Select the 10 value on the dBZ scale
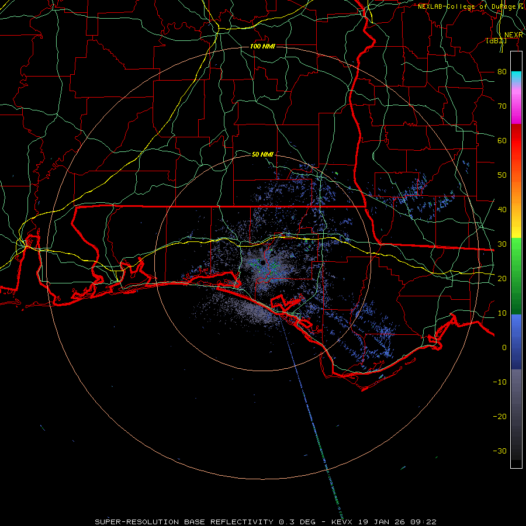Viewport: 526px width, 526px height. [x=502, y=313]
